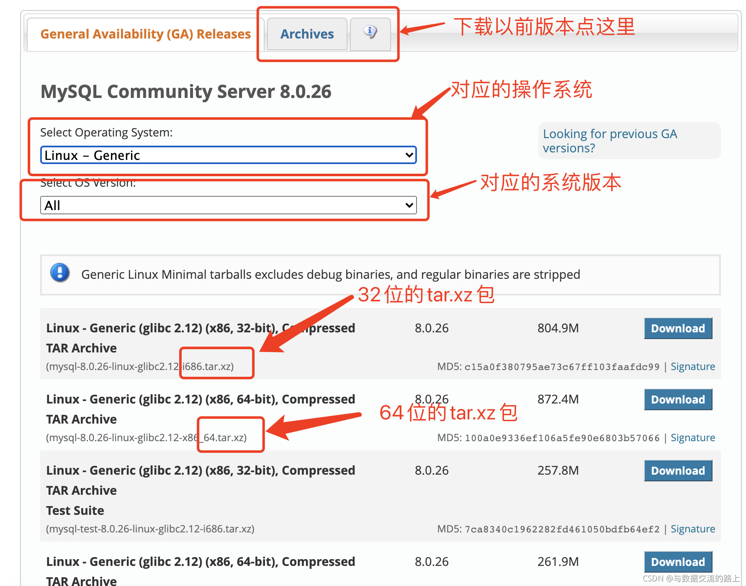Open the General Availability (GA) Releases tab
The width and height of the screenshot is (746, 586).
point(145,34)
